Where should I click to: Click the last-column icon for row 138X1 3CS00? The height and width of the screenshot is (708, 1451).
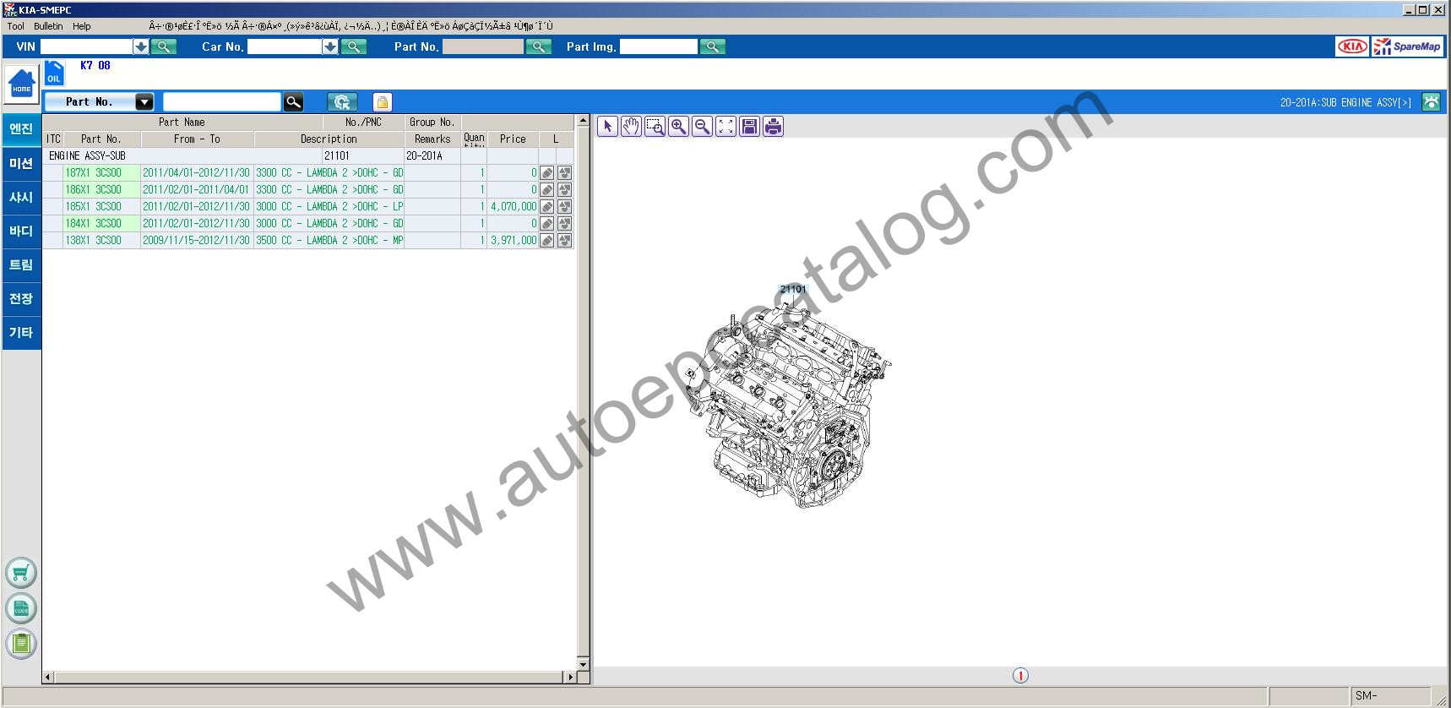coord(565,241)
